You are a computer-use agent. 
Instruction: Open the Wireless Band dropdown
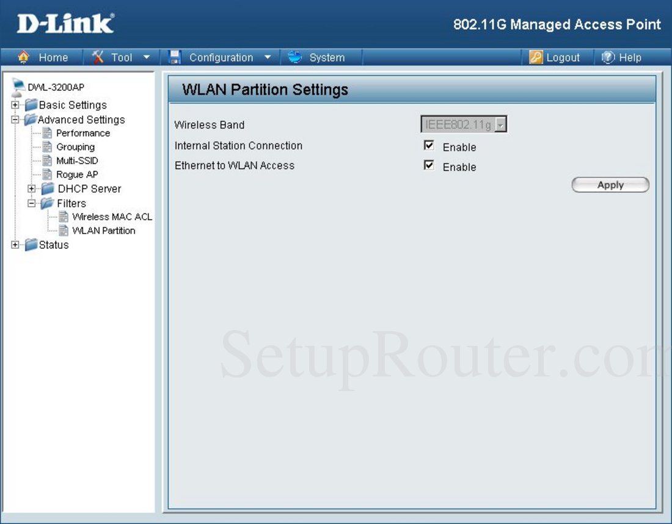pyautogui.click(x=500, y=125)
